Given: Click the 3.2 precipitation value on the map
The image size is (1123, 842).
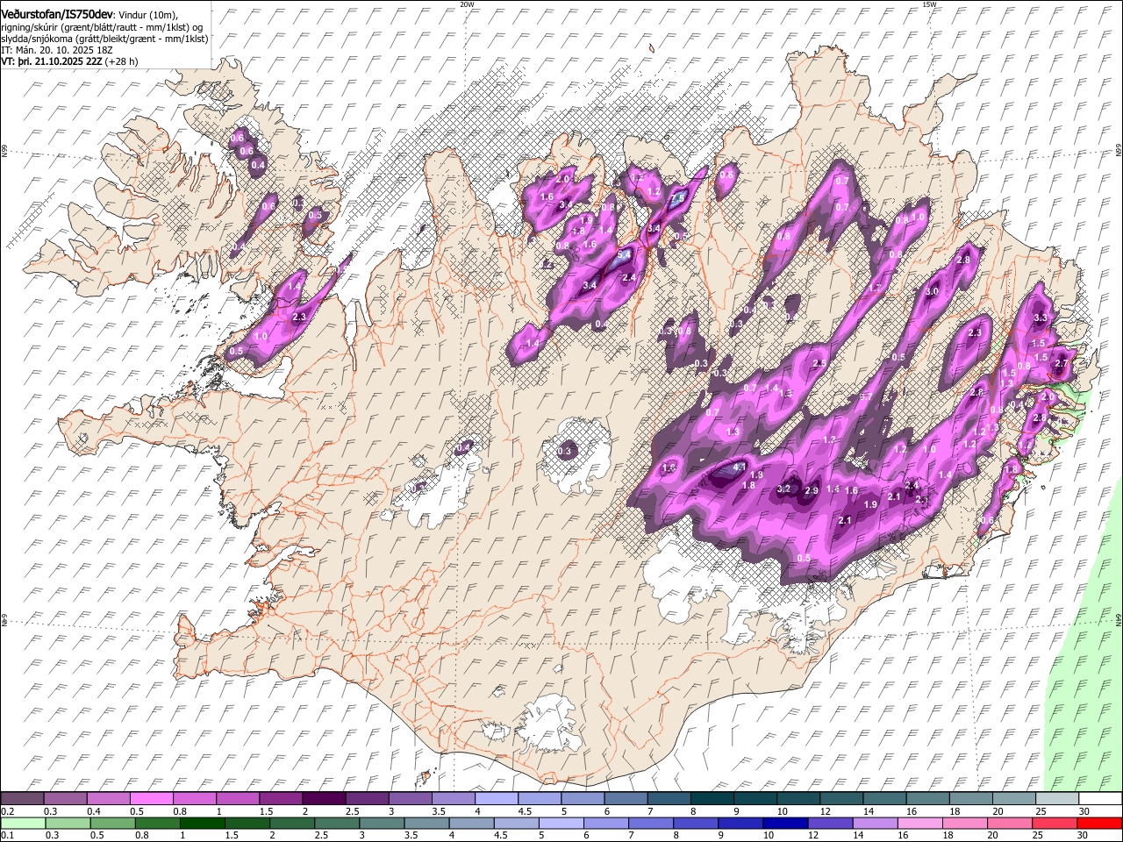Looking at the screenshot, I should (x=784, y=489).
